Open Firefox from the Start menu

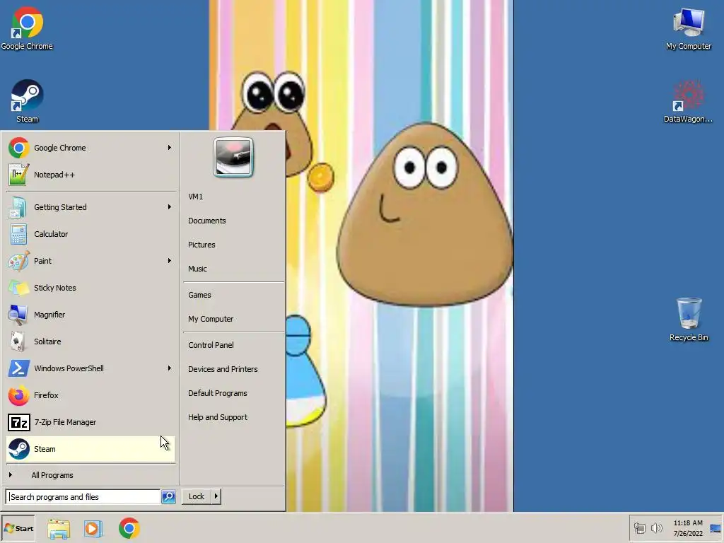90,395
